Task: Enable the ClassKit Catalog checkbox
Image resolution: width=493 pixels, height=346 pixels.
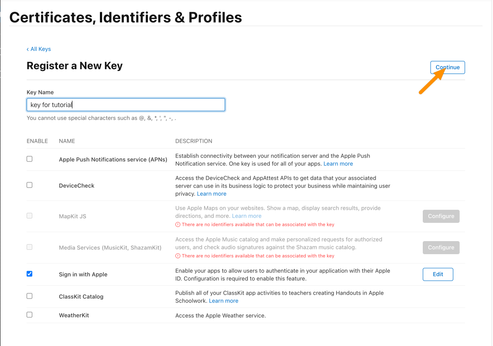Action: click(x=30, y=296)
